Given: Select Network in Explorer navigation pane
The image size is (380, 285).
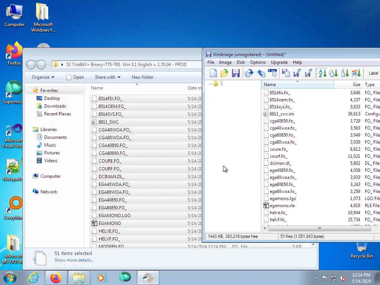Looking at the screenshot, I should tap(49, 192).
